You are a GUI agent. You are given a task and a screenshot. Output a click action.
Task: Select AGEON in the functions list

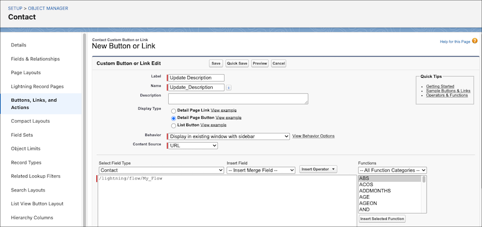click(x=390, y=203)
